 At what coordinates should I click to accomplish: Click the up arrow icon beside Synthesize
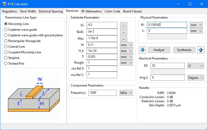tap(201, 50)
